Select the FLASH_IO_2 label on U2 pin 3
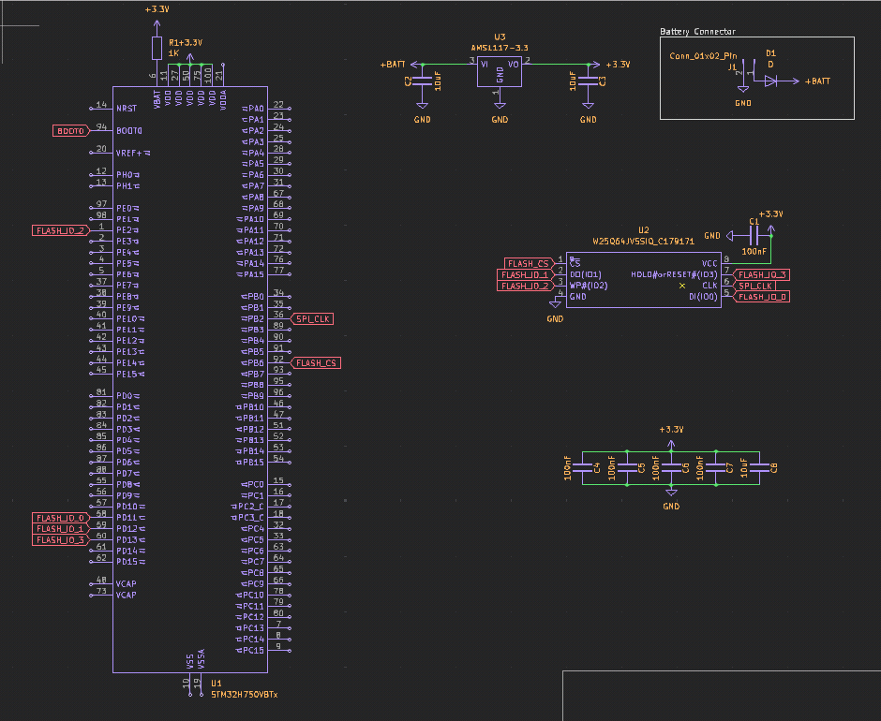Image resolution: width=881 pixels, height=721 pixels. 525,286
